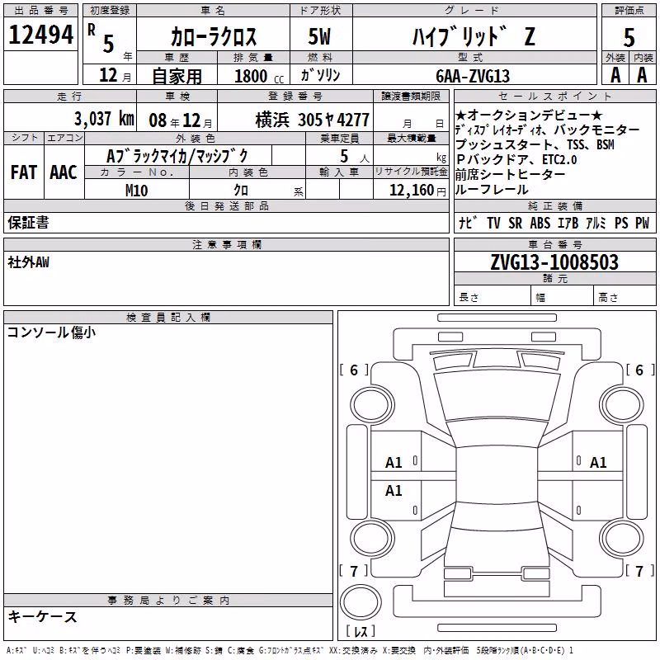Viewport: 660px width, 660px height.
Task: Select the caution note 社外AW
Action: coord(28,262)
